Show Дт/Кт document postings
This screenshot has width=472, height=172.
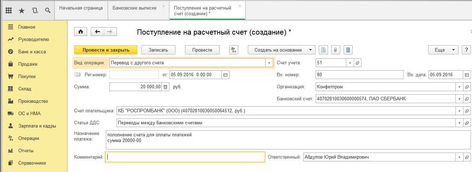[234, 50]
